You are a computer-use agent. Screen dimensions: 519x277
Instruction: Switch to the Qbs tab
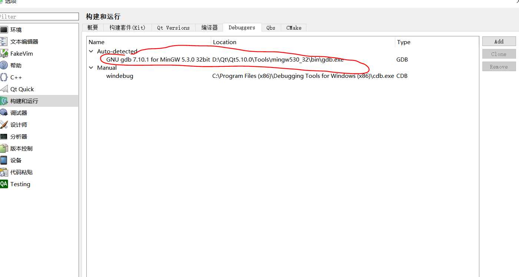271,27
